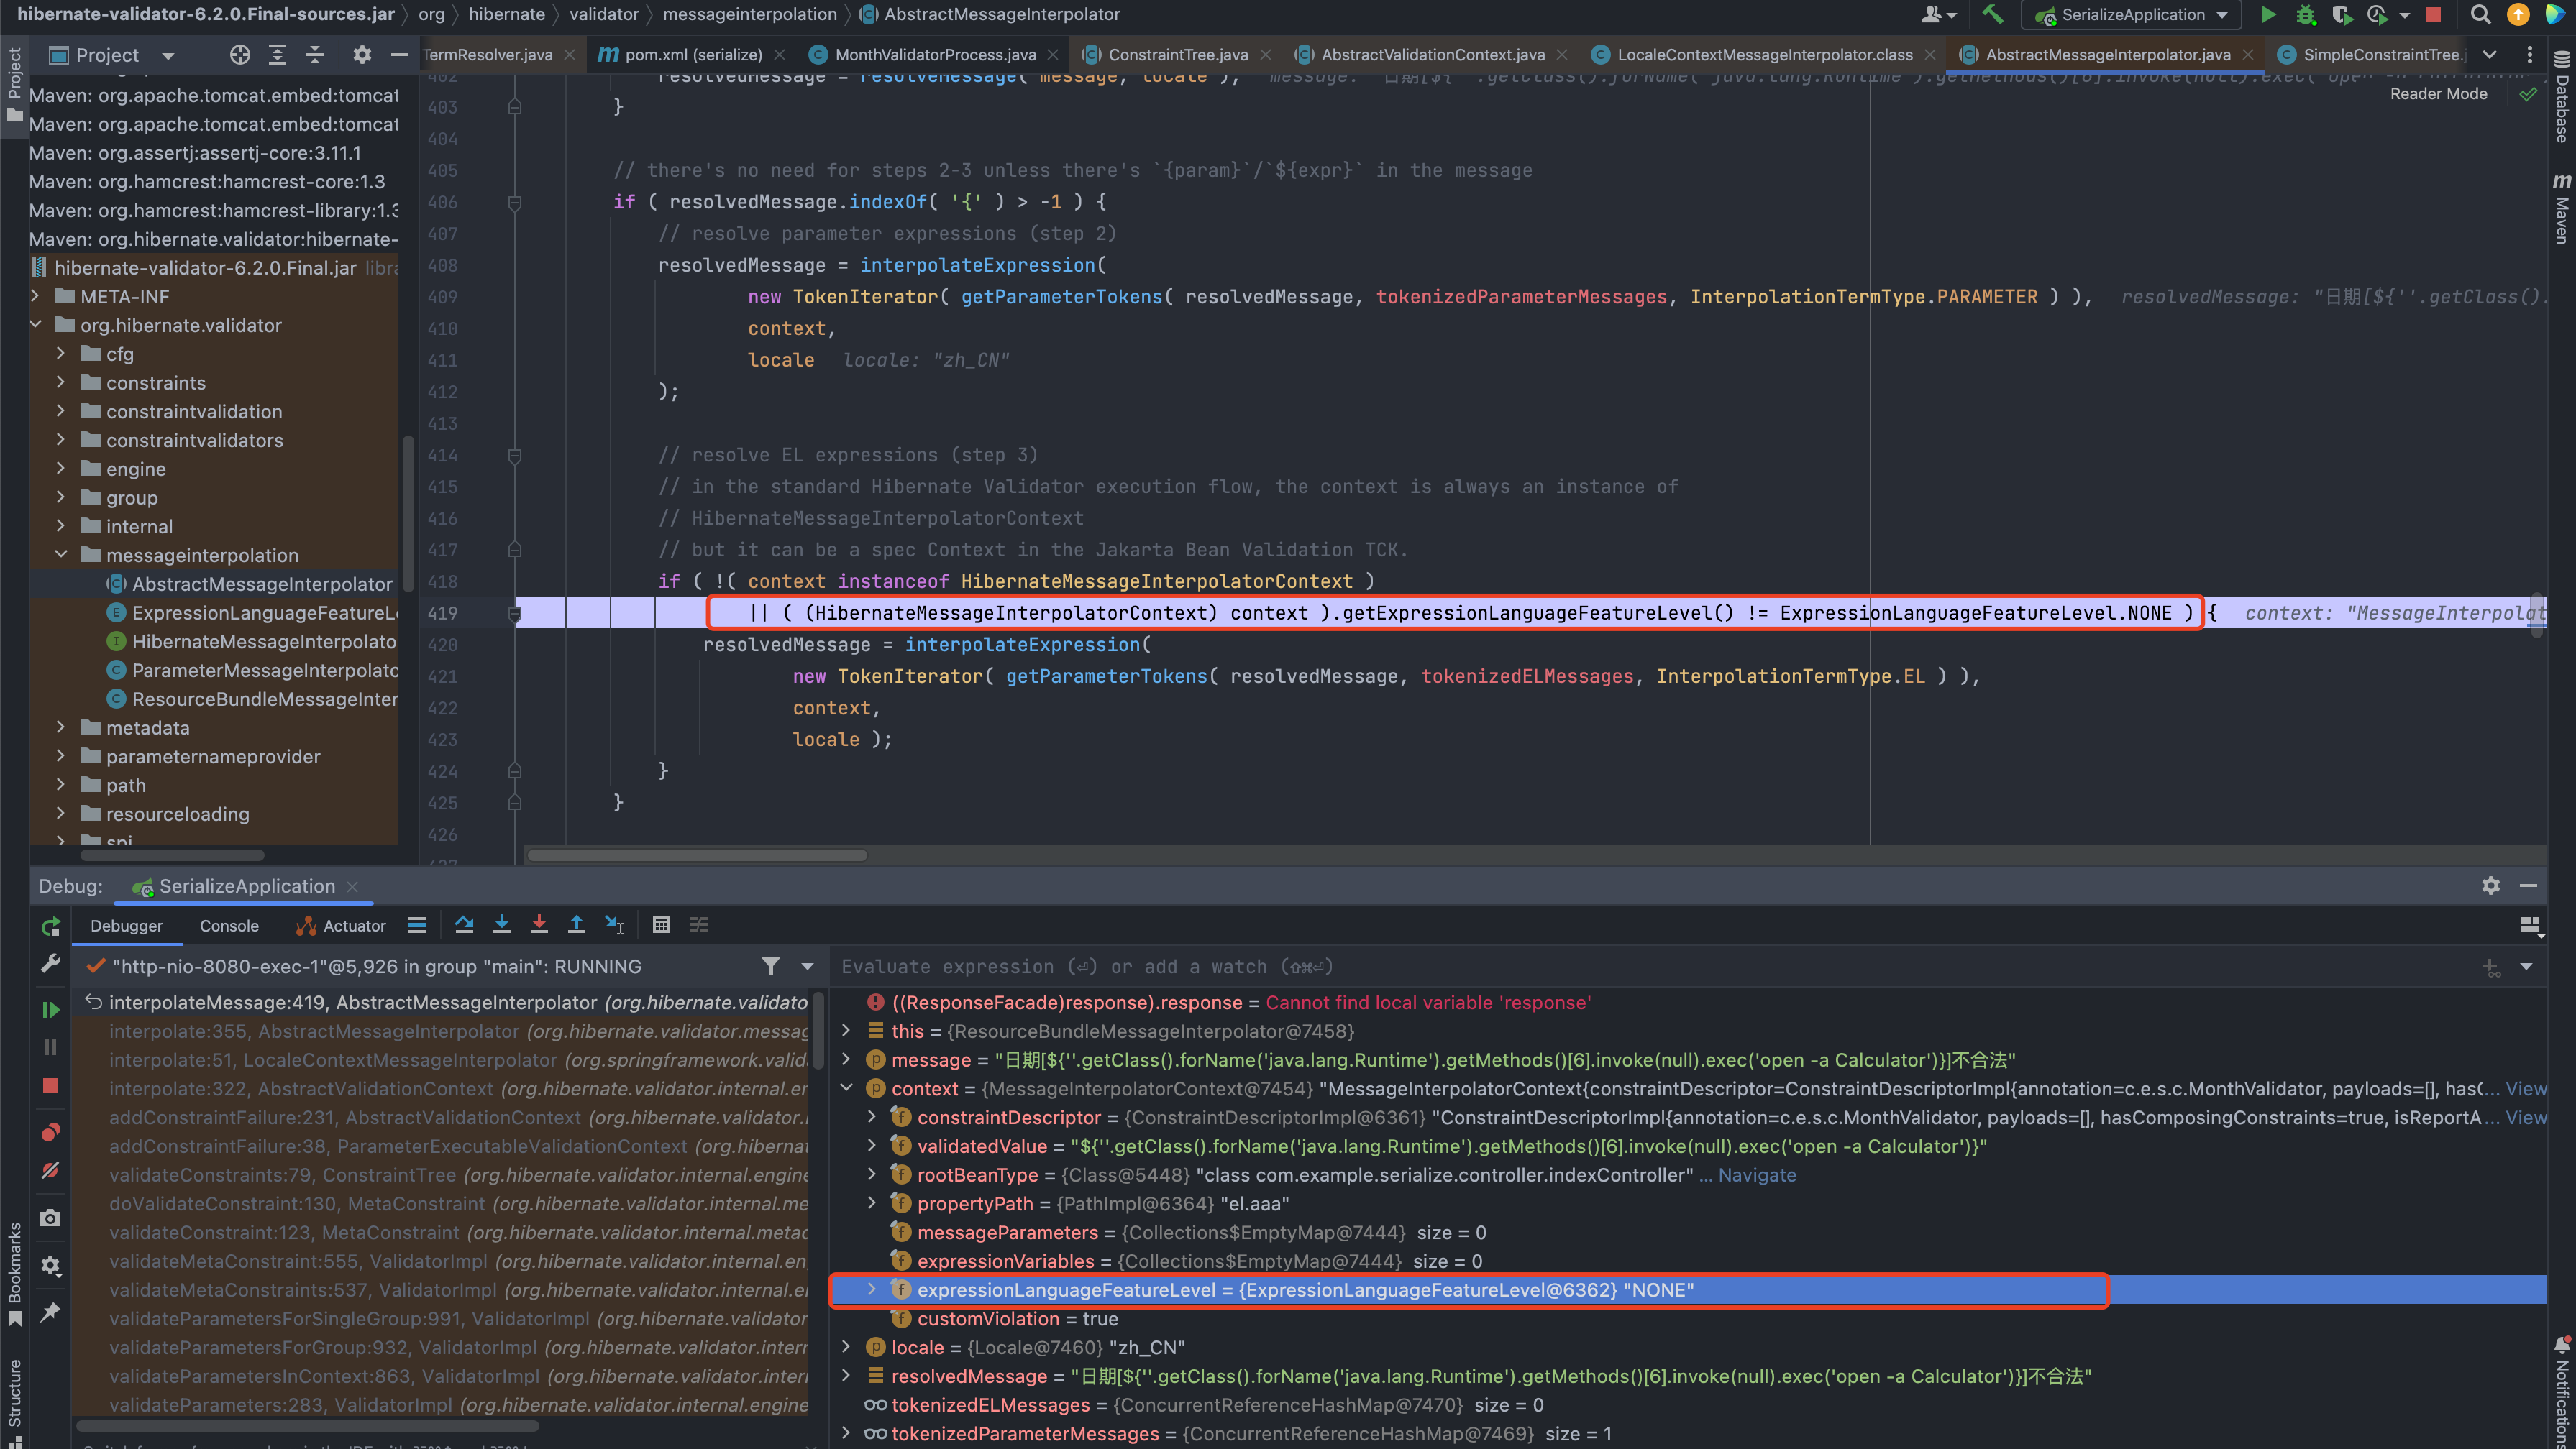Click the Step Over debugger icon
Screen dimensions: 2576x1449
coord(464,924)
